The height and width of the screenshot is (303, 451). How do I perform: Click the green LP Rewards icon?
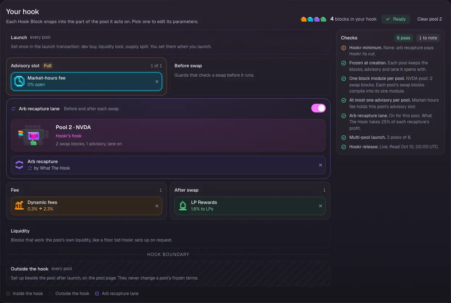click(183, 206)
